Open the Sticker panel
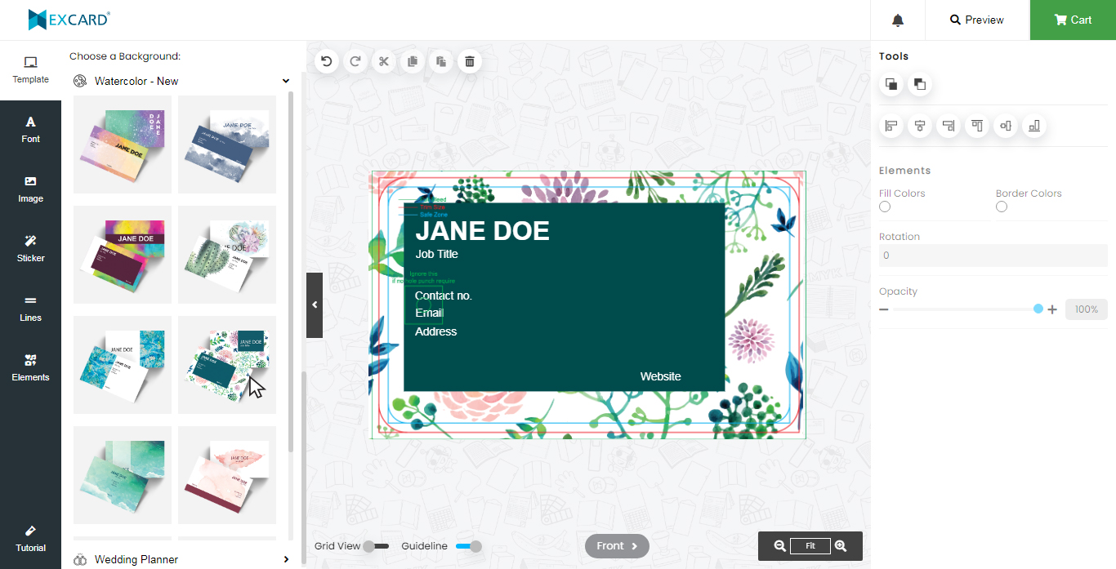Image resolution: width=1116 pixels, height=569 pixels. [30, 249]
